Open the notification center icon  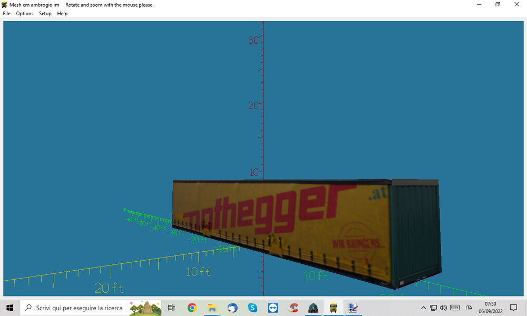[513, 308]
